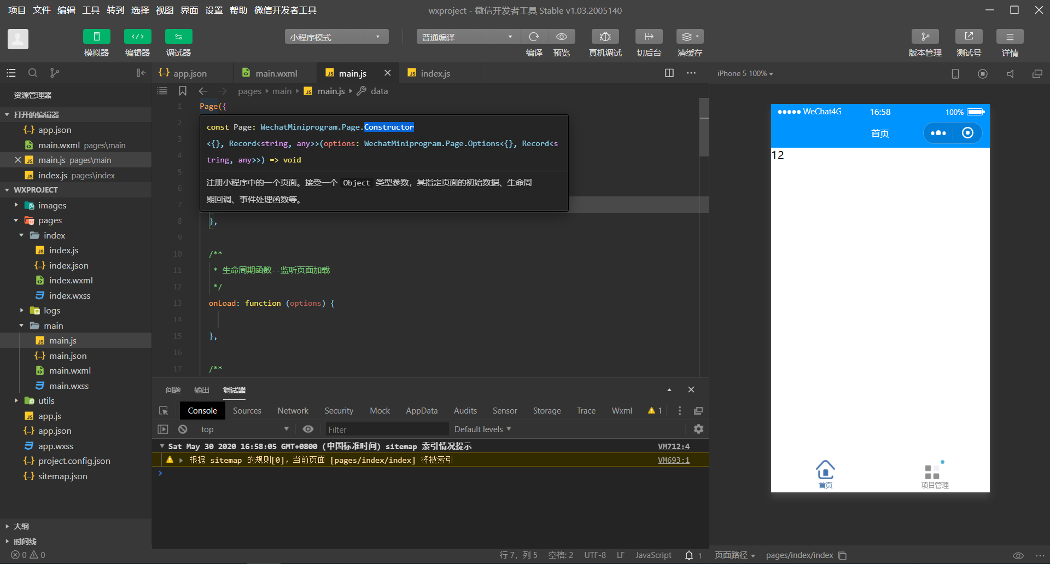Click the inspect element icon in devtools
The image size is (1050, 564).
(164, 411)
